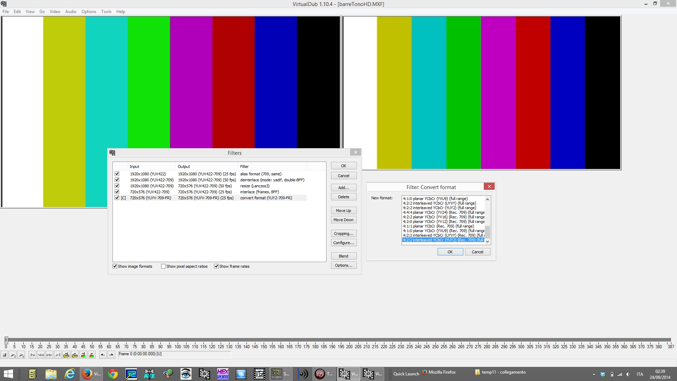Open the Tools menu

coord(106,12)
